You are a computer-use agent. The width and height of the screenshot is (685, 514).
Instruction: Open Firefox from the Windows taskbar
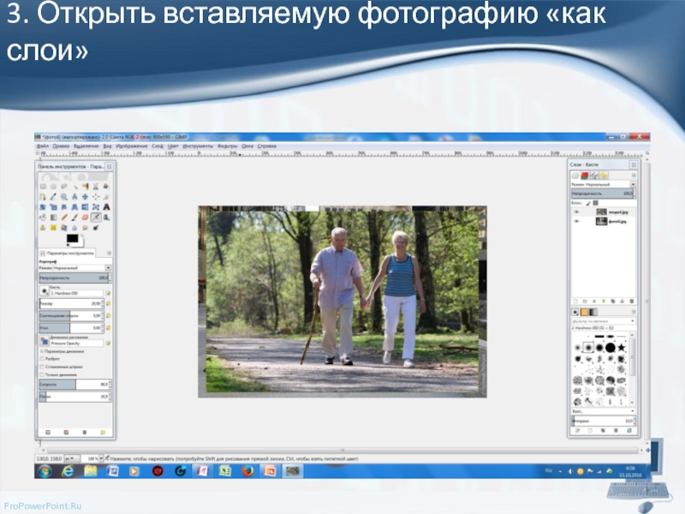pyautogui.click(x=247, y=470)
